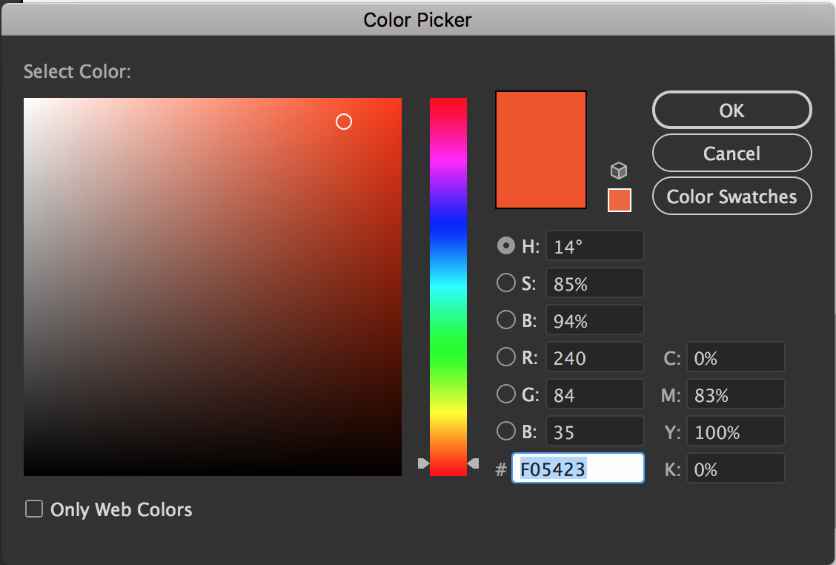Click the Hue value field showing 14°
Image resolution: width=836 pixels, height=565 pixels.
point(594,245)
